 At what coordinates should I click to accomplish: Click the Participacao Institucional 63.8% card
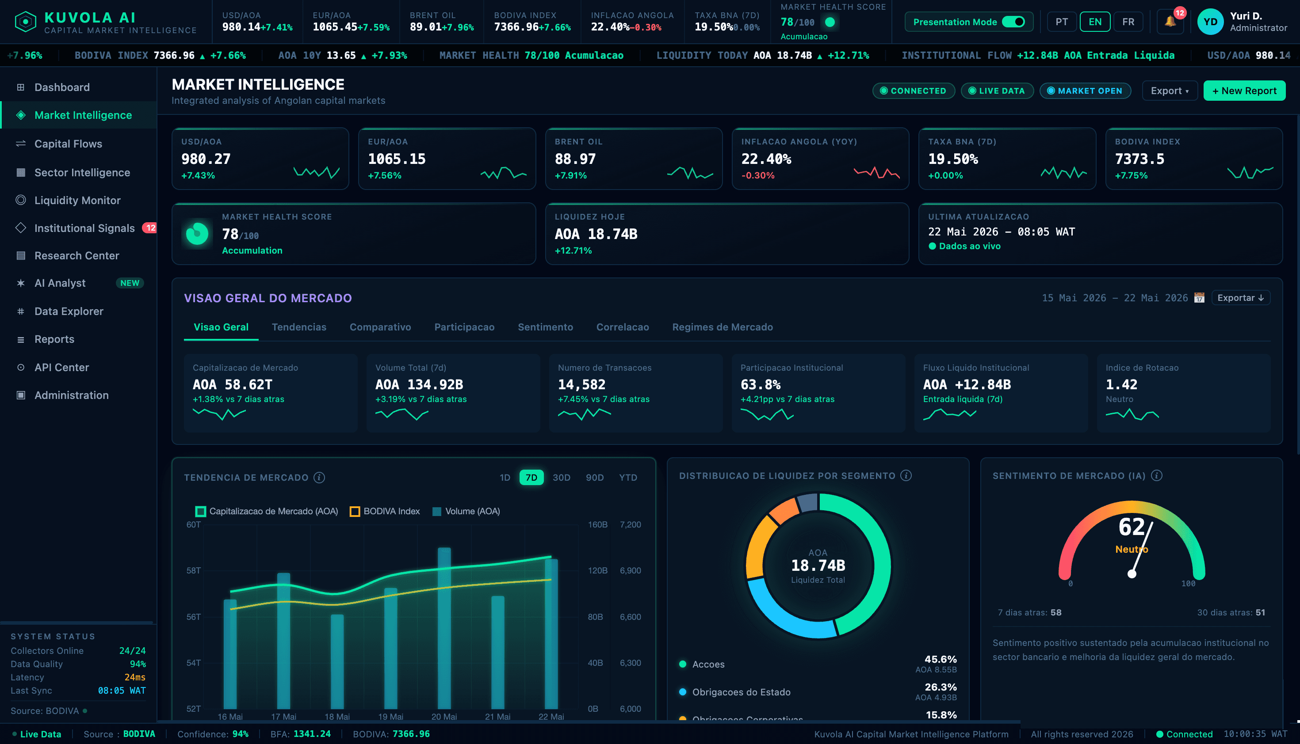[818, 393]
